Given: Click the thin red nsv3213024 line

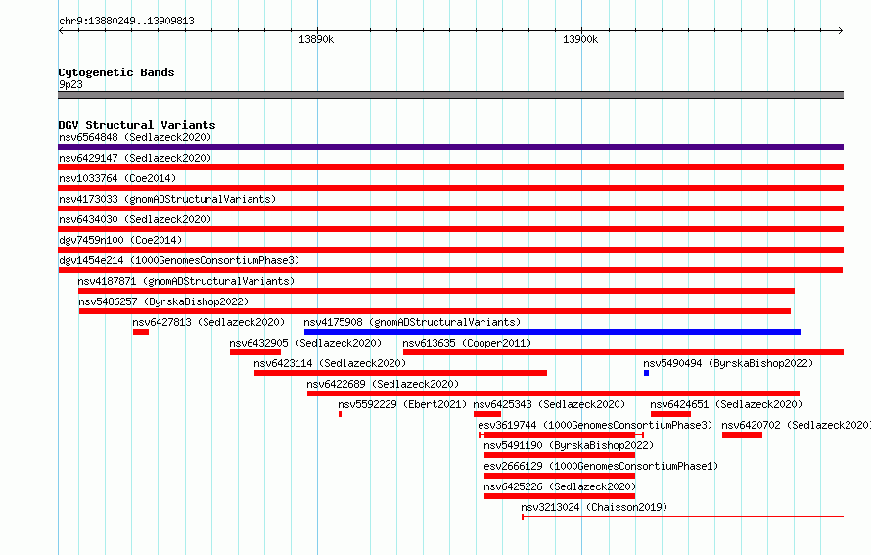Looking at the screenshot, I should (683, 517).
